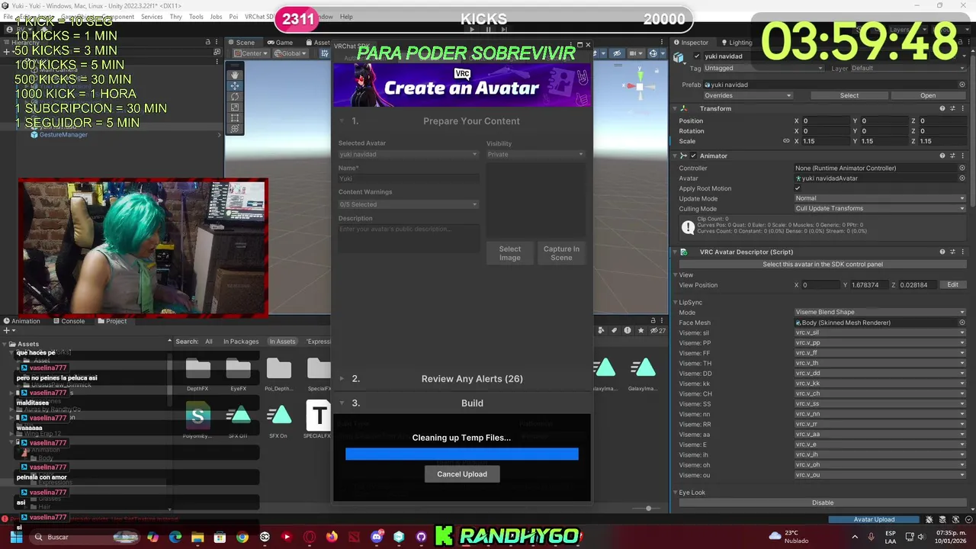Click the scene orientation gizmo
Screen dimensions: 976x549
(639, 85)
